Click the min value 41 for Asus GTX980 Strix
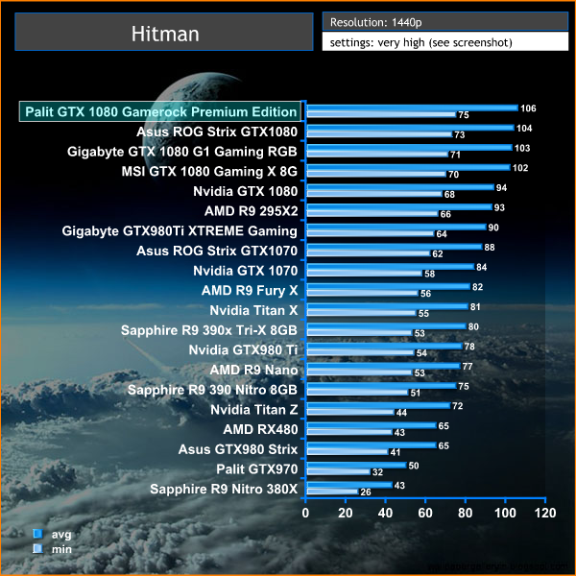 [x=396, y=452]
